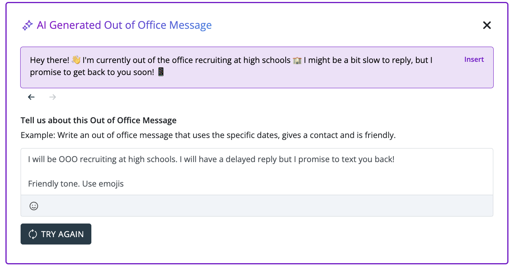The width and height of the screenshot is (517, 269).
Task: Place the cursor after 'text you back!'
Action: click(395, 159)
